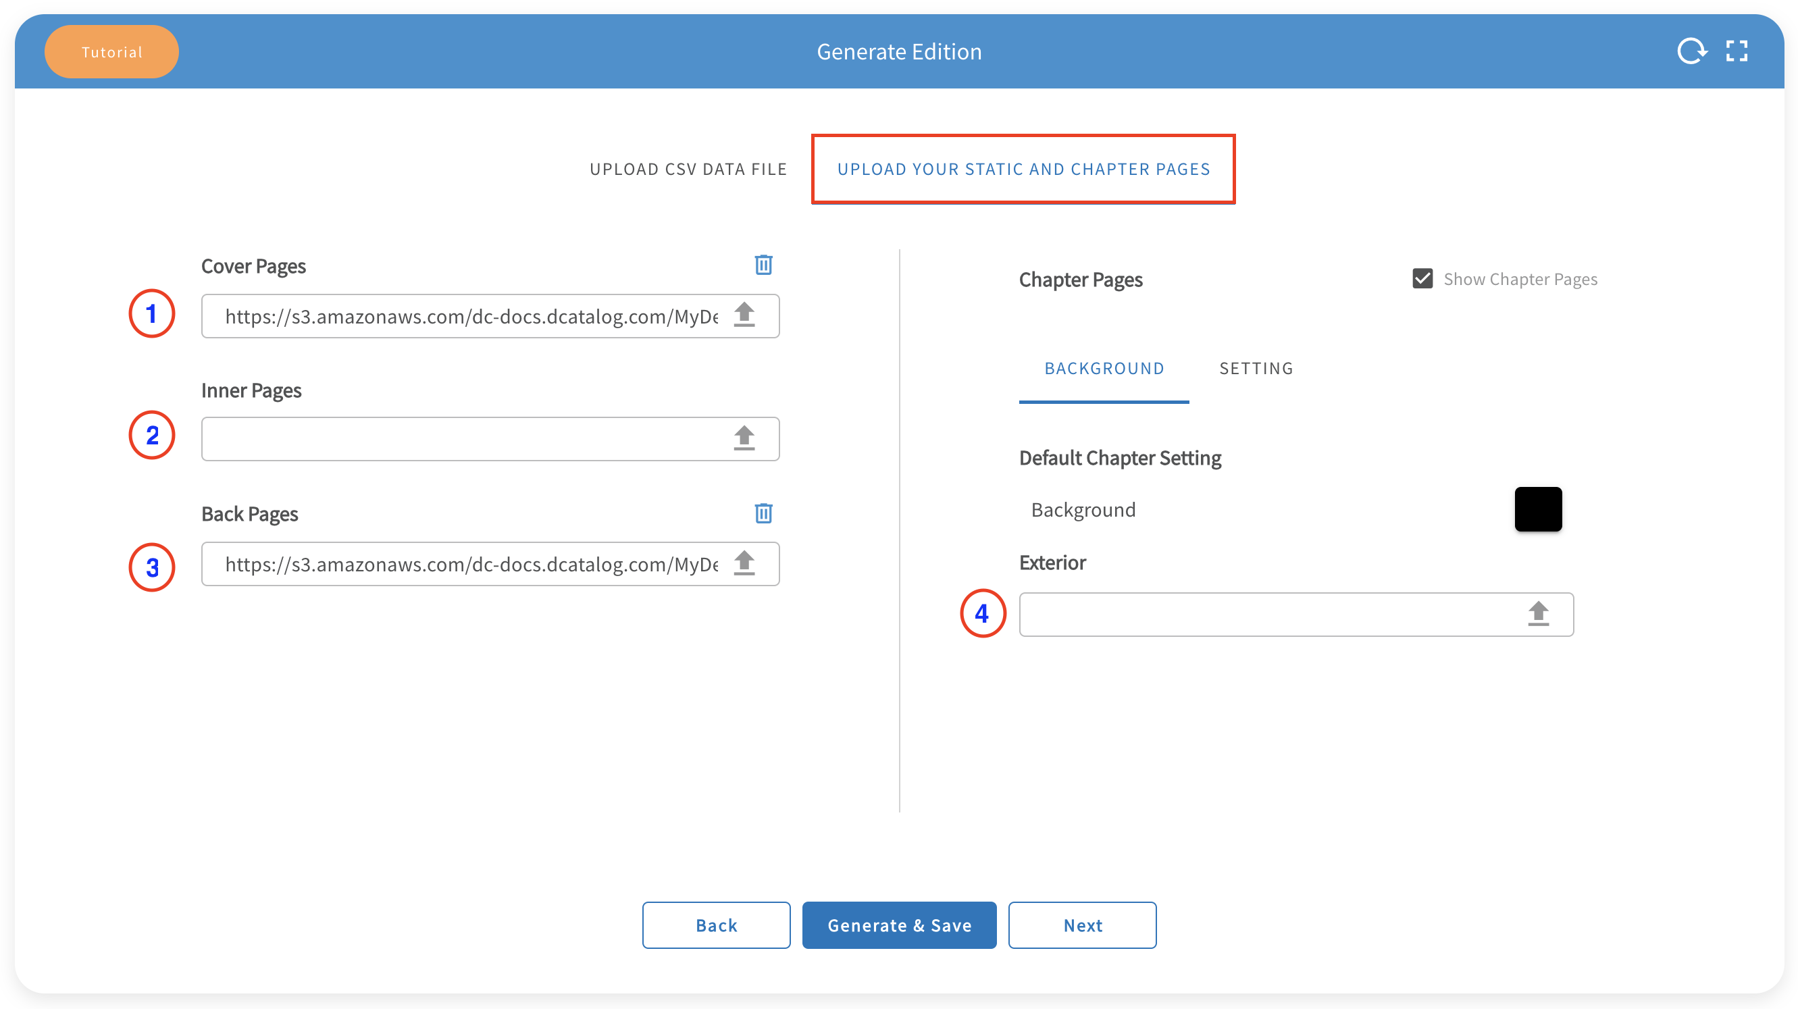
Task: Click the Cover Pages upload arrow icon
Action: click(744, 315)
